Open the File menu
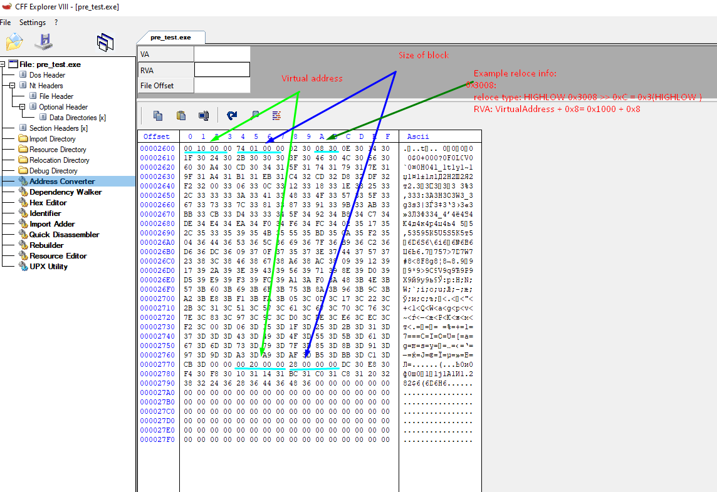Image resolution: width=717 pixels, height=492 pixels. (5, 23)
